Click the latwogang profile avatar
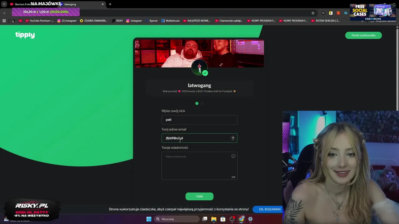The width and height of the screenshot is (399, 224). [199, 67]
